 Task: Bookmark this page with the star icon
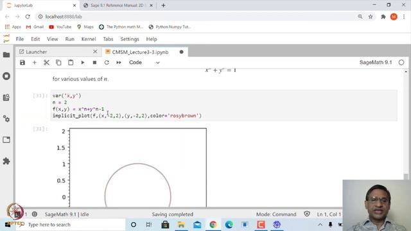371,17
